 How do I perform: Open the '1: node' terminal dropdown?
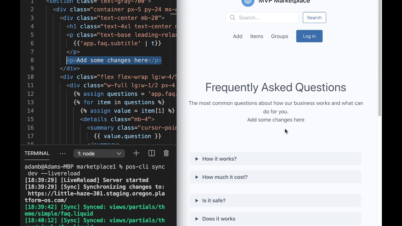[99, 153]
